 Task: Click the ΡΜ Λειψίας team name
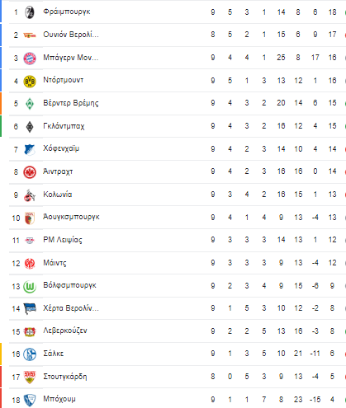click(63, 240)
